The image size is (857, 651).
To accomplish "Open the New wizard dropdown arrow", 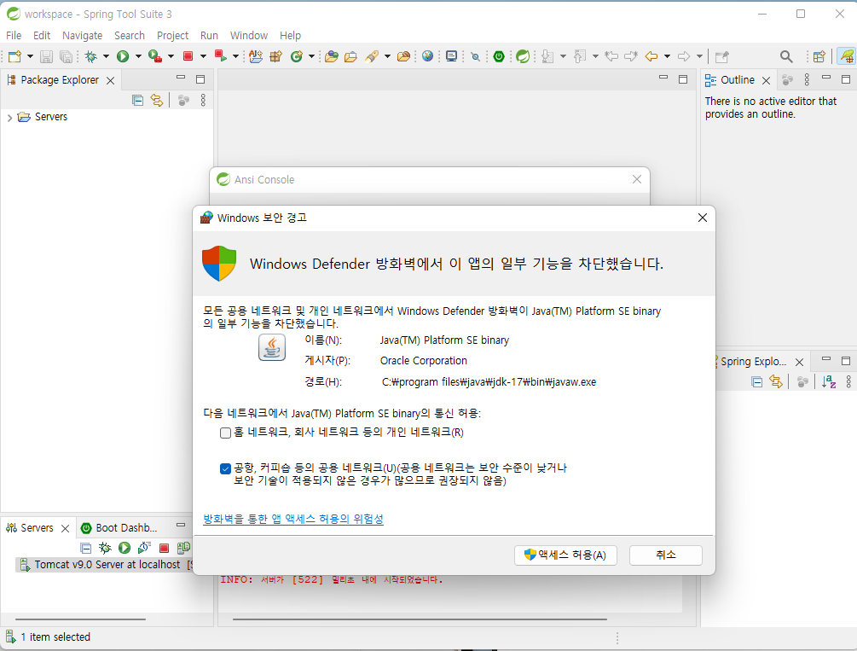I will coord(30,56).
